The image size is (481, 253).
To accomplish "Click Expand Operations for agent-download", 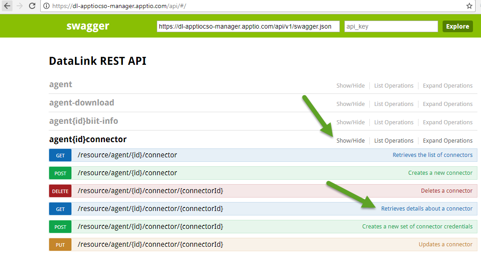I will tap(448, 104).
